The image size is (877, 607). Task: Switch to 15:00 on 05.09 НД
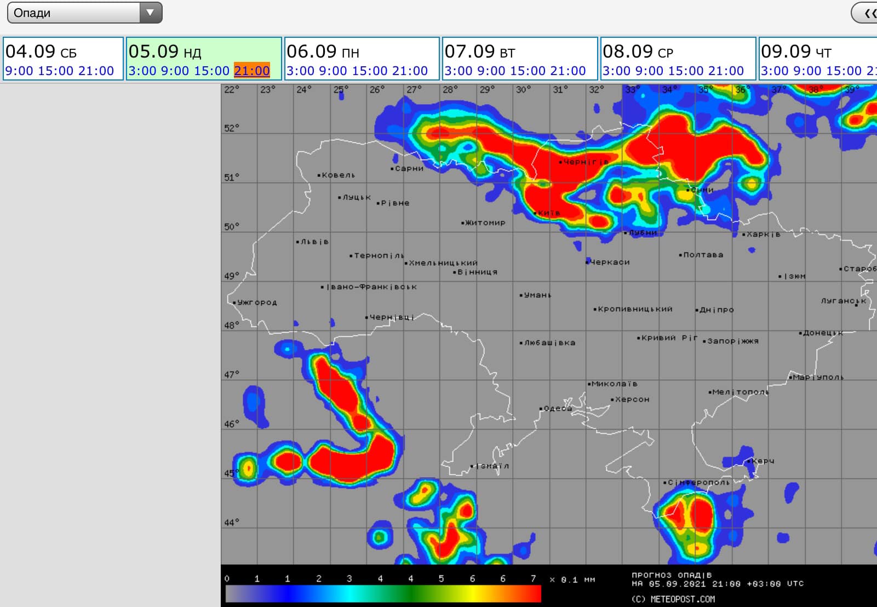tap(211, 71)
